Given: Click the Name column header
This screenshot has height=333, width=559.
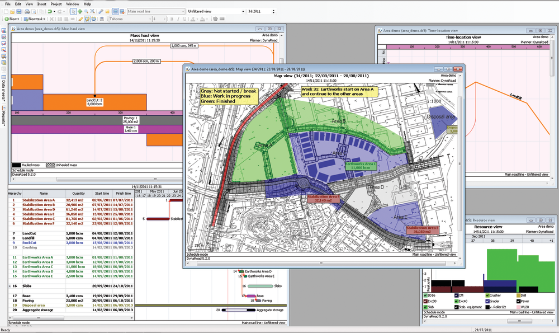Looking at the screenshot, I should [44, 194].
